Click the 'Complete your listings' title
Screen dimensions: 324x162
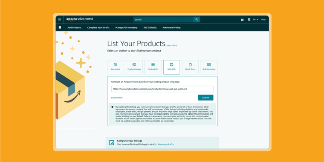[130, 141]
